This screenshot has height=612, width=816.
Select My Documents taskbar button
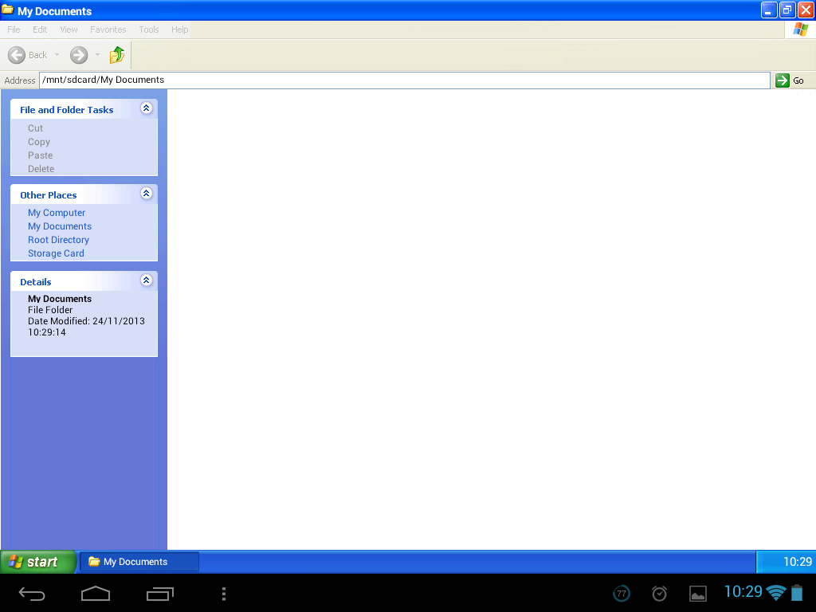pyautogui.click(x=139, y=562)
